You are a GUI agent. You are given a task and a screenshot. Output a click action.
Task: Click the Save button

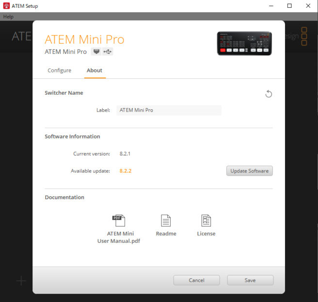click(250, 280)
